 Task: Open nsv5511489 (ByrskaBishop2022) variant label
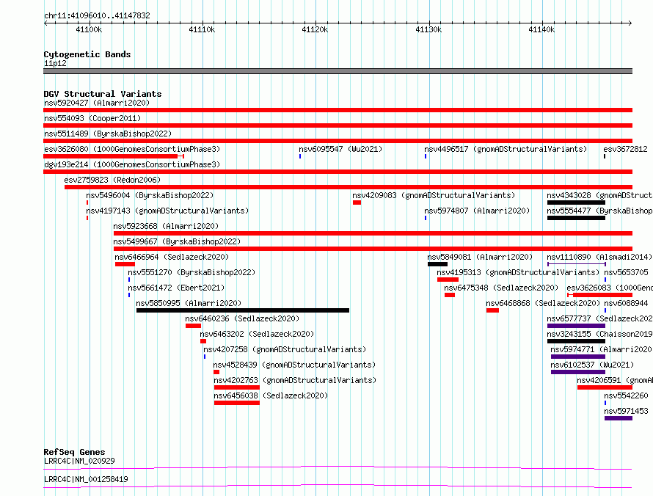108,134
